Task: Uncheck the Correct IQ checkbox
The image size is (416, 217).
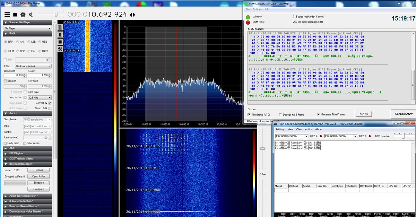Action: pyautogui.click(x=50, y=103)
